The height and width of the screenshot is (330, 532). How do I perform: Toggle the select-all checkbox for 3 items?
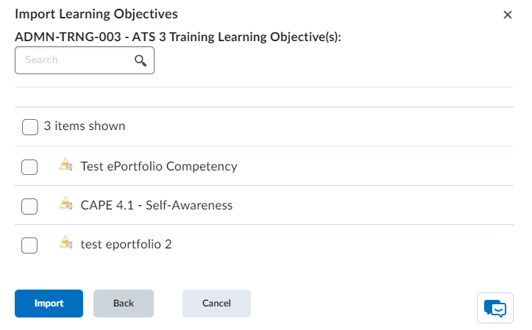coord(29,127)
